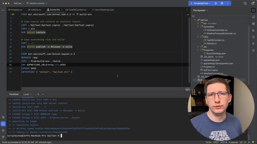
Task: Toggle the Terminal tool window icon
Action: coord(3,124)
